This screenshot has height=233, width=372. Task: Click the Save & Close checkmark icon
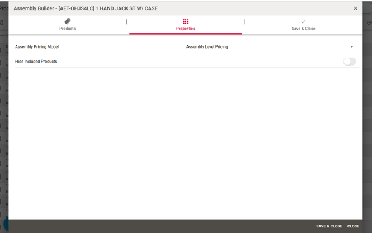[x=303, y=21]
